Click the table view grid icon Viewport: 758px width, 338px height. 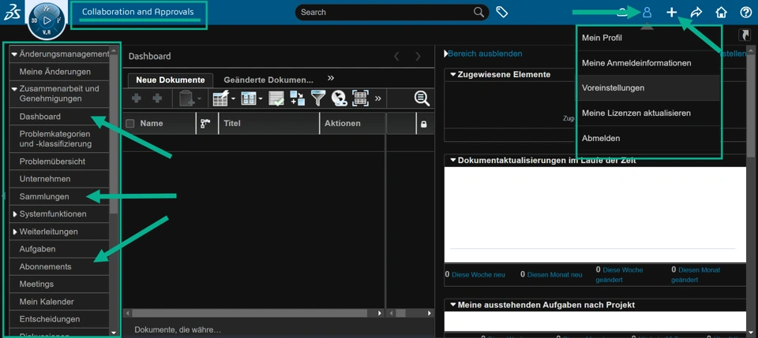pos(249,98)
